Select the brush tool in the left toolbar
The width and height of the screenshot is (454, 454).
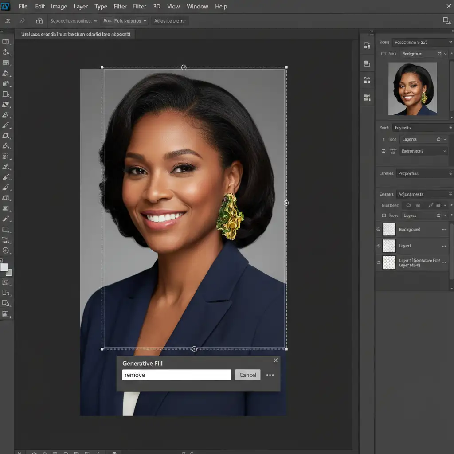tap(6, 125)
